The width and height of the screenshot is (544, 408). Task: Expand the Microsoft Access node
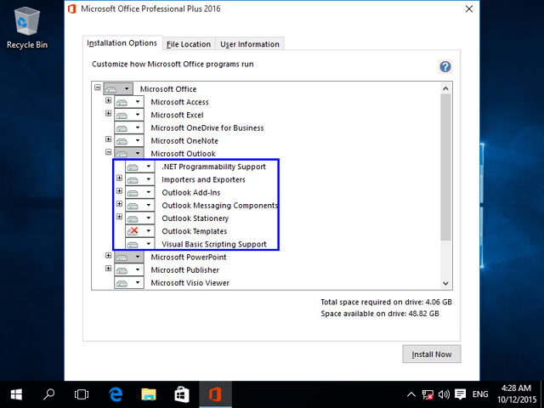click(108, 100)
